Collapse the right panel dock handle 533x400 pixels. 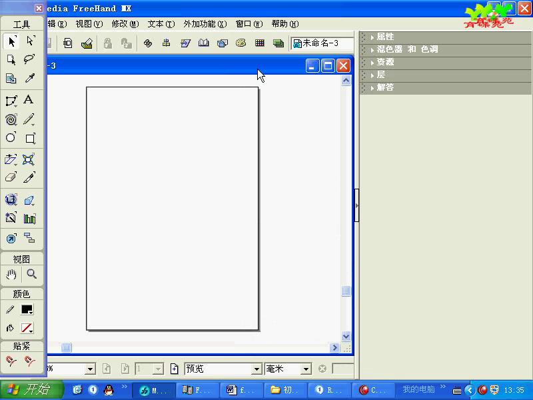(x=356, y=205)
